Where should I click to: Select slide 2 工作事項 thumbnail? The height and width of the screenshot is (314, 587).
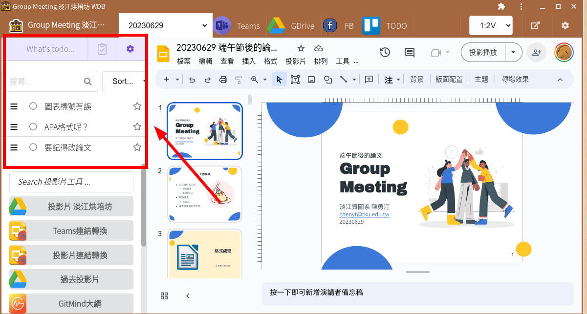pos(205,194)
